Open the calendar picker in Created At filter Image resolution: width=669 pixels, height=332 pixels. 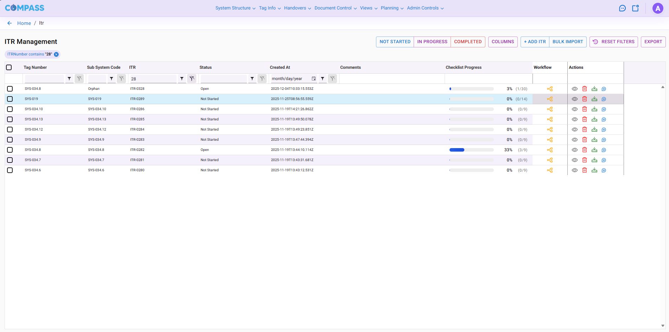click(313, 78)
